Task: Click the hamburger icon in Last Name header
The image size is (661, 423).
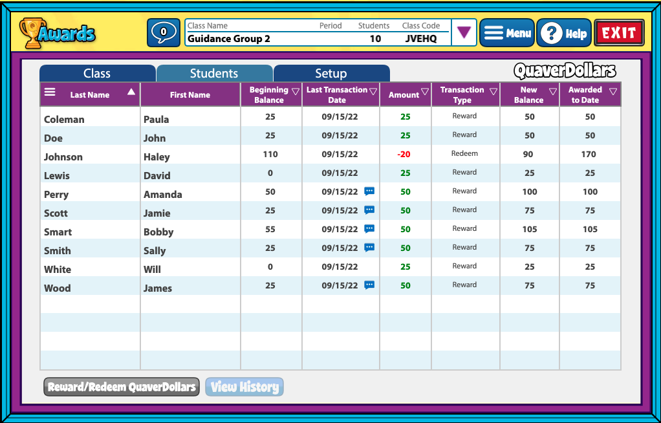Action: point(50,92)
